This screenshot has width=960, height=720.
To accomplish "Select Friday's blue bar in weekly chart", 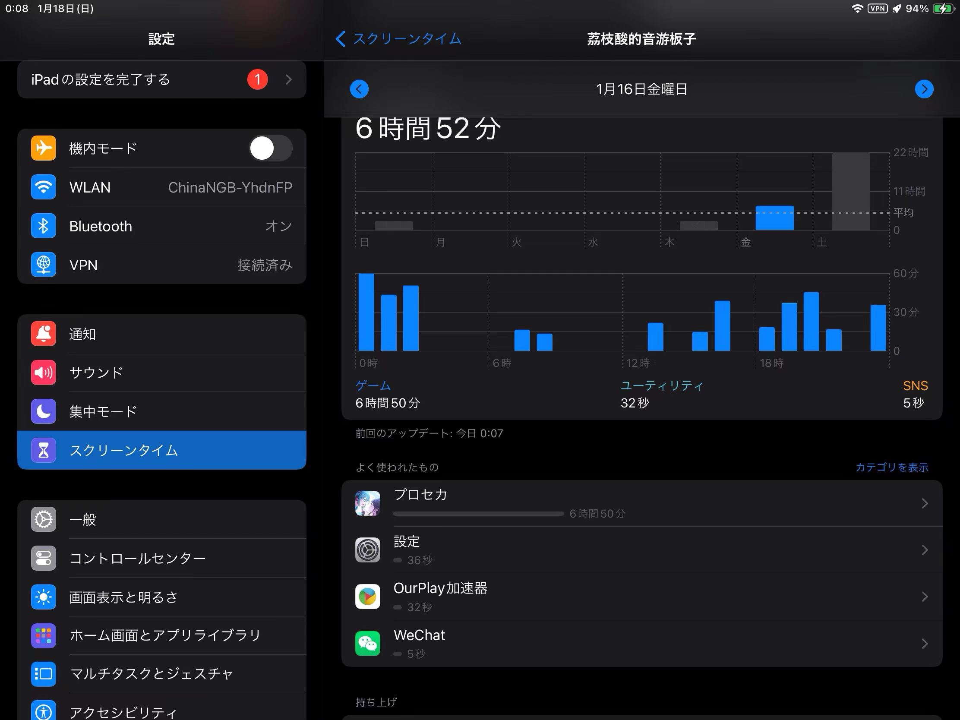I will click(x=774, y=218).
